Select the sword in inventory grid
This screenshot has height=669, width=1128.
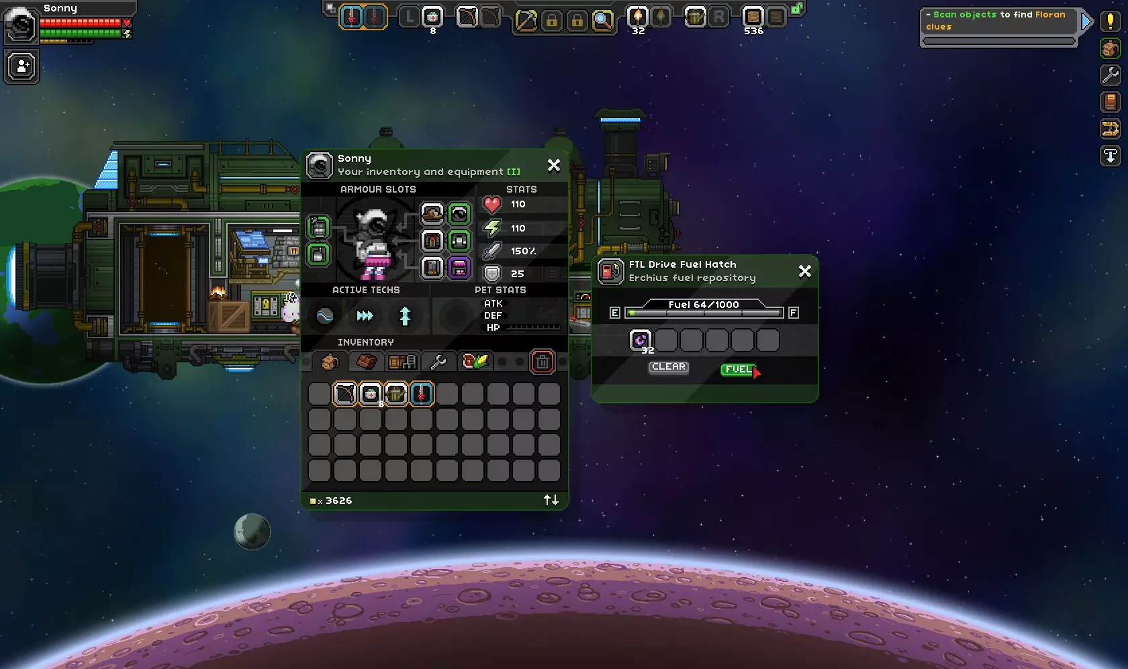click(422, 394)
